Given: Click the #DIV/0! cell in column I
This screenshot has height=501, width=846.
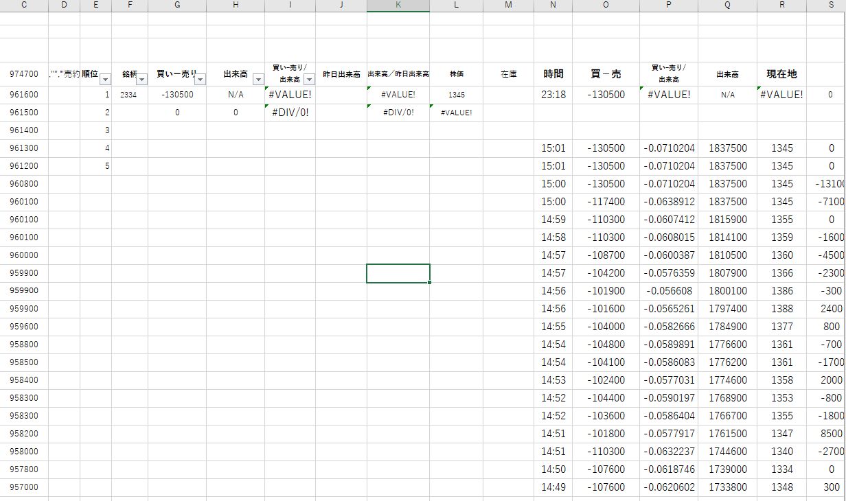Looking at the screenshot, I should tap(290, 113).
